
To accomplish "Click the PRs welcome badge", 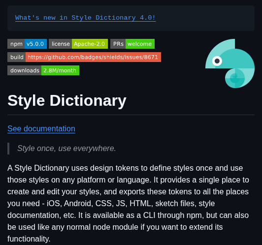I will (132, 44).
